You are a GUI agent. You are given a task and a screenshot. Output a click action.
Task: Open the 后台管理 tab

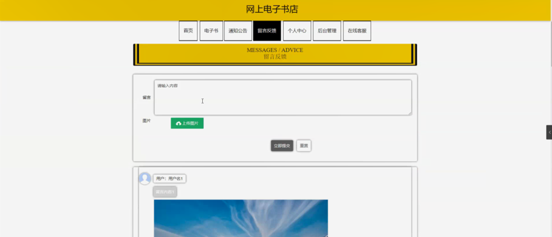pyautogui.click(x=327, y=30)
